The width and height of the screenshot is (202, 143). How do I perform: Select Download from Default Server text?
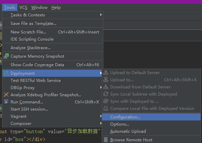click(x=141, y=87)
